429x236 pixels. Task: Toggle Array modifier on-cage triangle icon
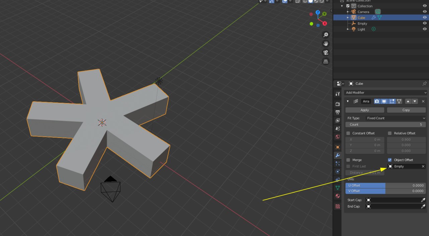[399, 101]
